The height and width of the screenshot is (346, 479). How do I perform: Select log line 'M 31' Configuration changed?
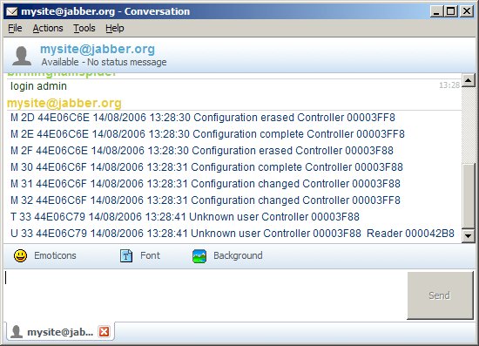tap(206, 183)
